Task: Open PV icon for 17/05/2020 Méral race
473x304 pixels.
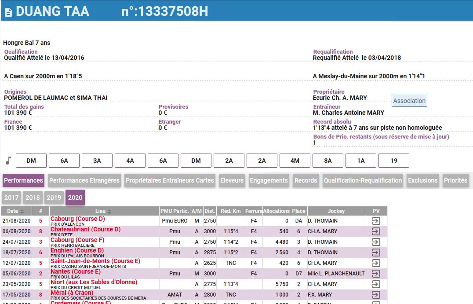Action: coord(375,295)
